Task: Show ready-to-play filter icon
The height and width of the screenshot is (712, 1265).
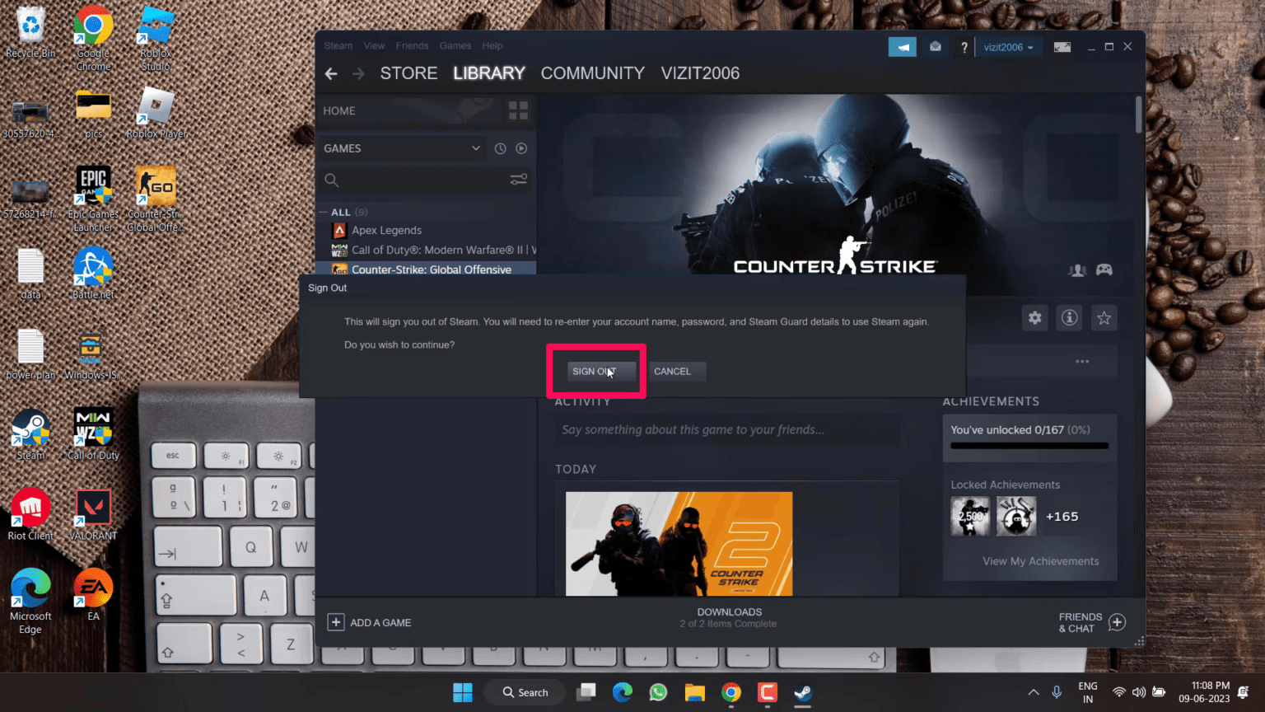Action: [x=521, y=148]
